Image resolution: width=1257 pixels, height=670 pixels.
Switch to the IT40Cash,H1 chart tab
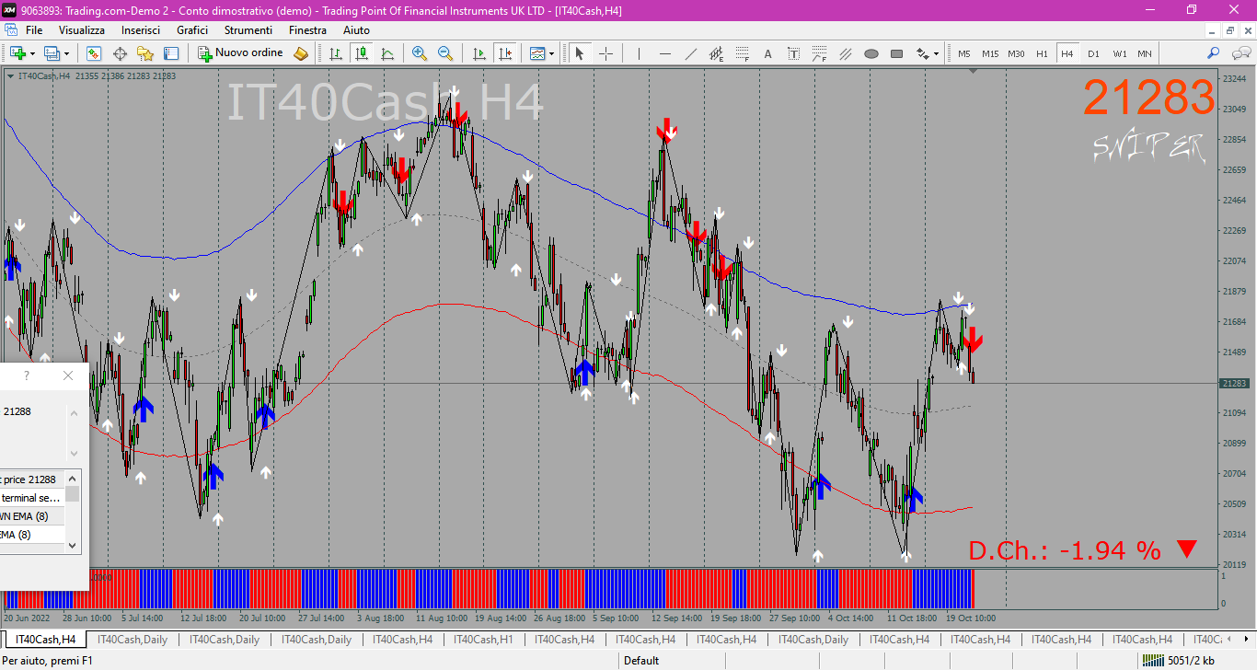tap(483, 639)
